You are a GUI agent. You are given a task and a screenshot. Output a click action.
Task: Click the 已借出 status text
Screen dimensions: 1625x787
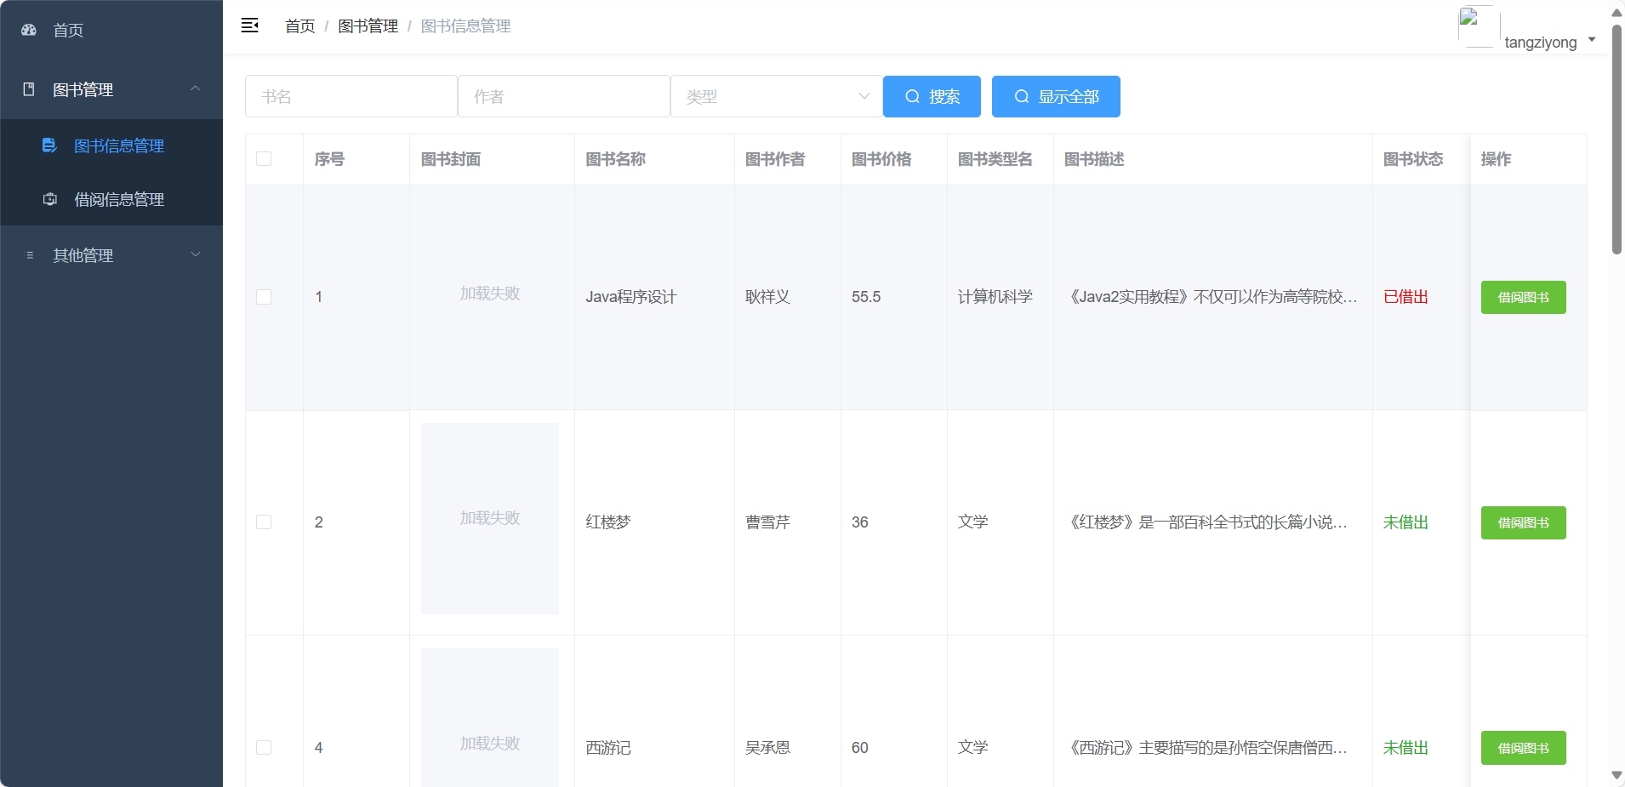(1405, 297)
